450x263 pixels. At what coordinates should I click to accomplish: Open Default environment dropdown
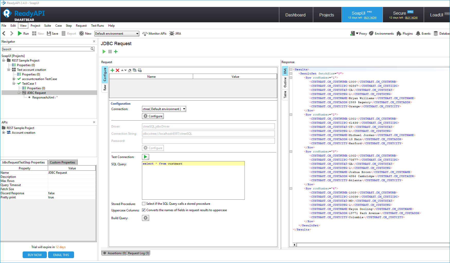pos(117,34)
